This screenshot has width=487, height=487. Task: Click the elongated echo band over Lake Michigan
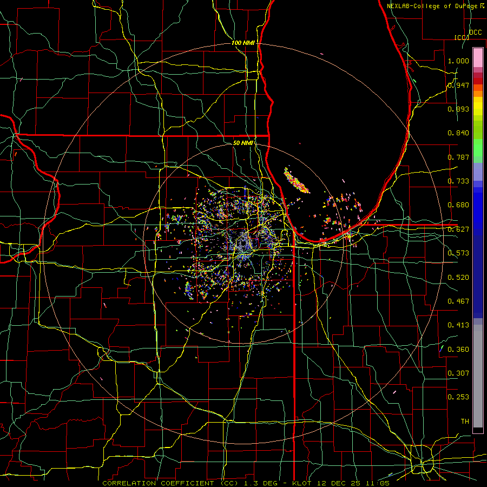click(297, 180)
